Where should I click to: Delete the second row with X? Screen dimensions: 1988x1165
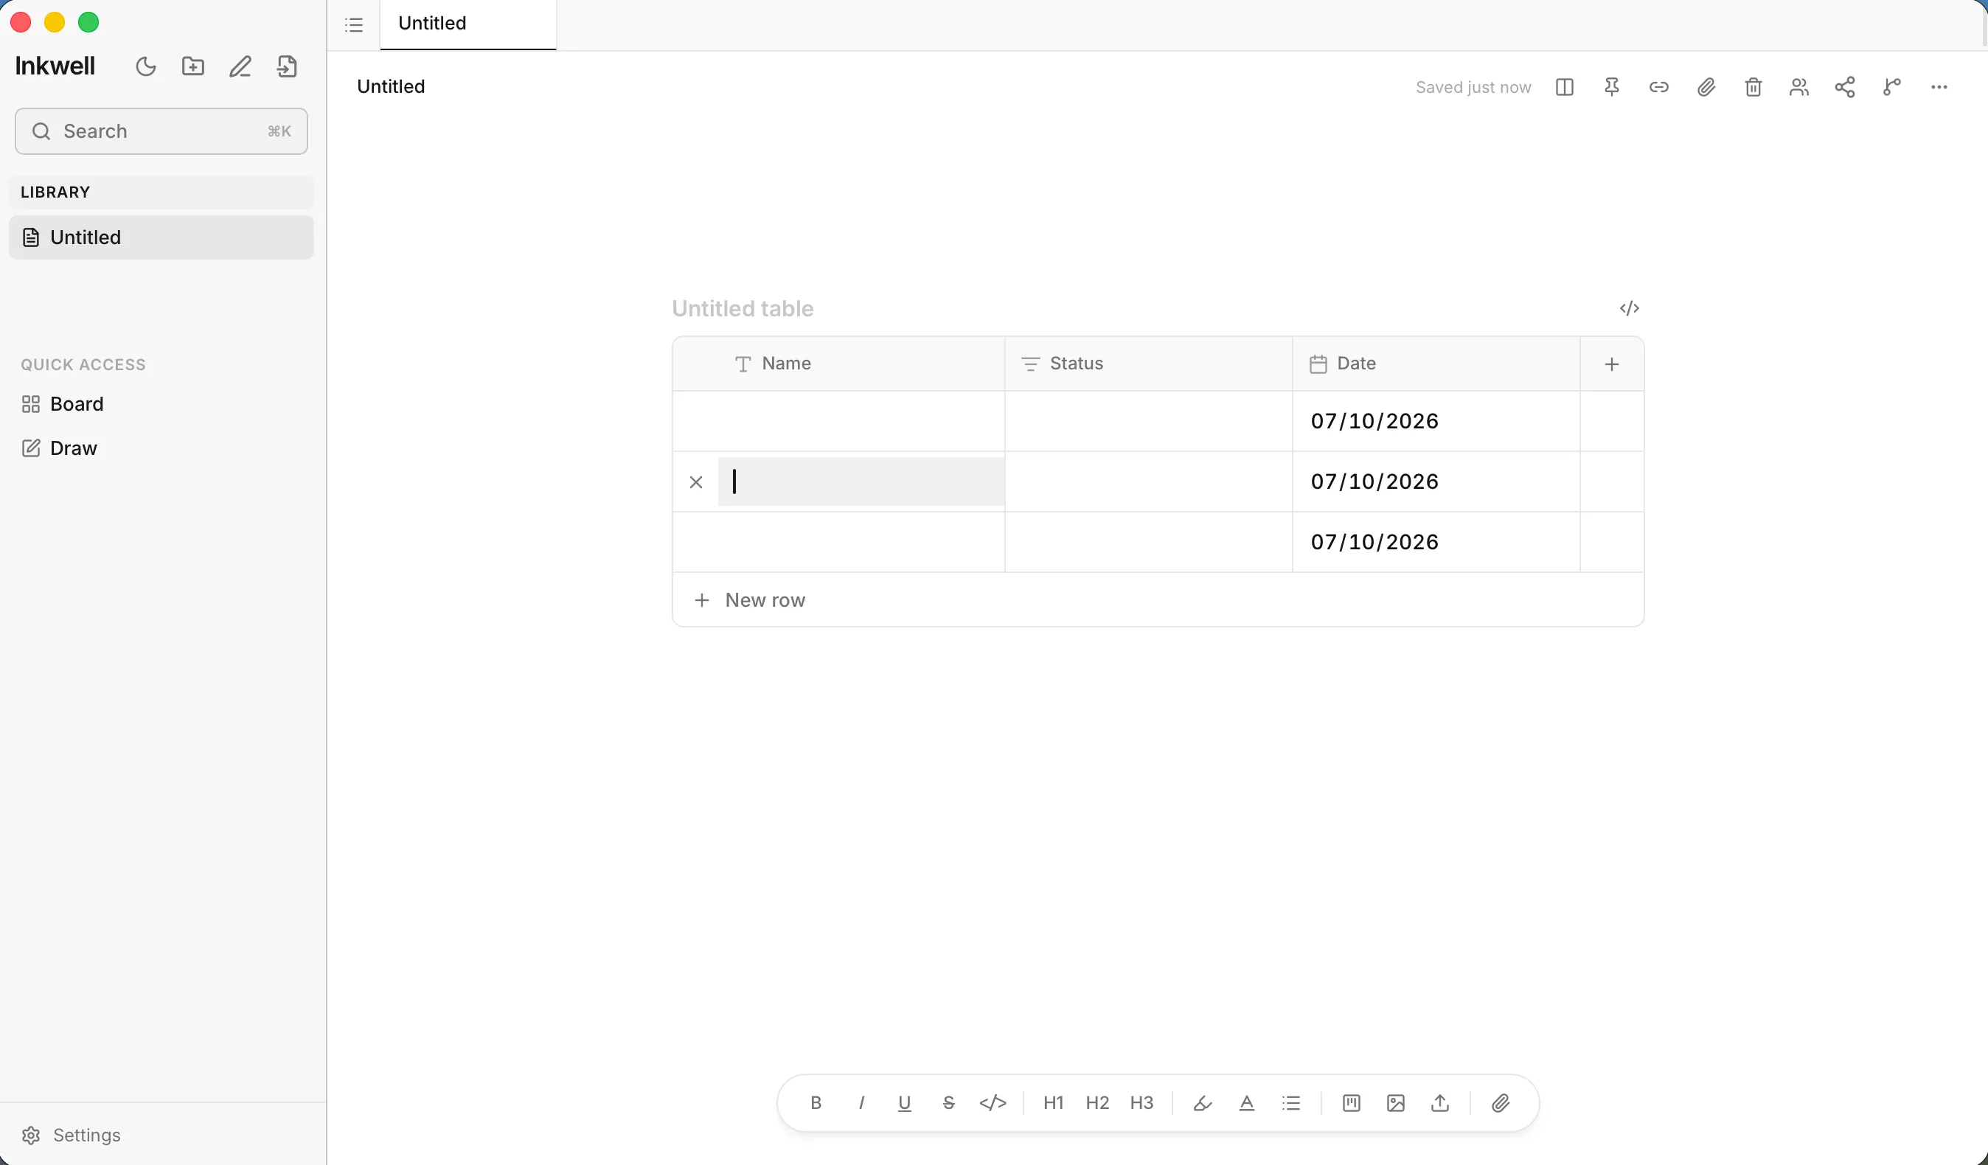(696, 482)
